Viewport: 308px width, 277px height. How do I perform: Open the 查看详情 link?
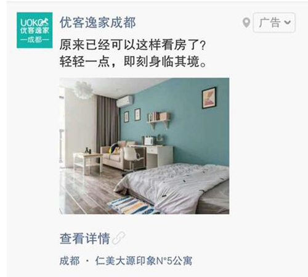tap(85, 239)
